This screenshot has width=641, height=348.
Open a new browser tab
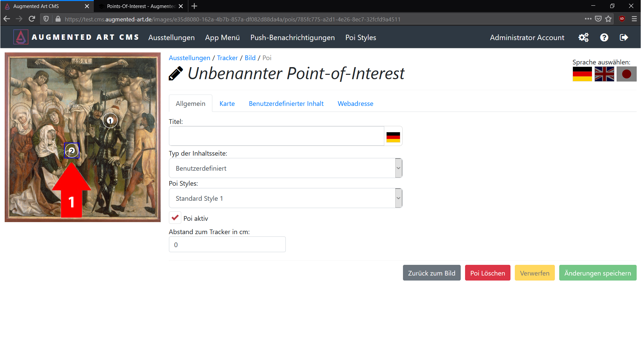[194, 6]
